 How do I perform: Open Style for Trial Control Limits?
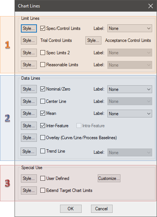29,40
